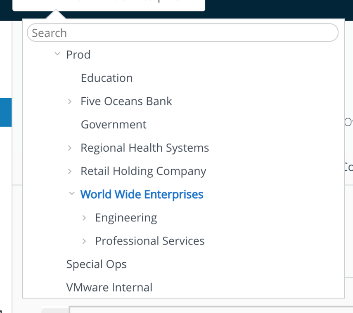353x313 pixels.
Task: Select the VMware Internal group
Action: pos(109,287)
